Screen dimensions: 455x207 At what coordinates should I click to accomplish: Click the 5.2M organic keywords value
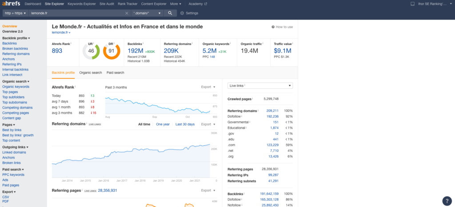click(x=210, y=51)
